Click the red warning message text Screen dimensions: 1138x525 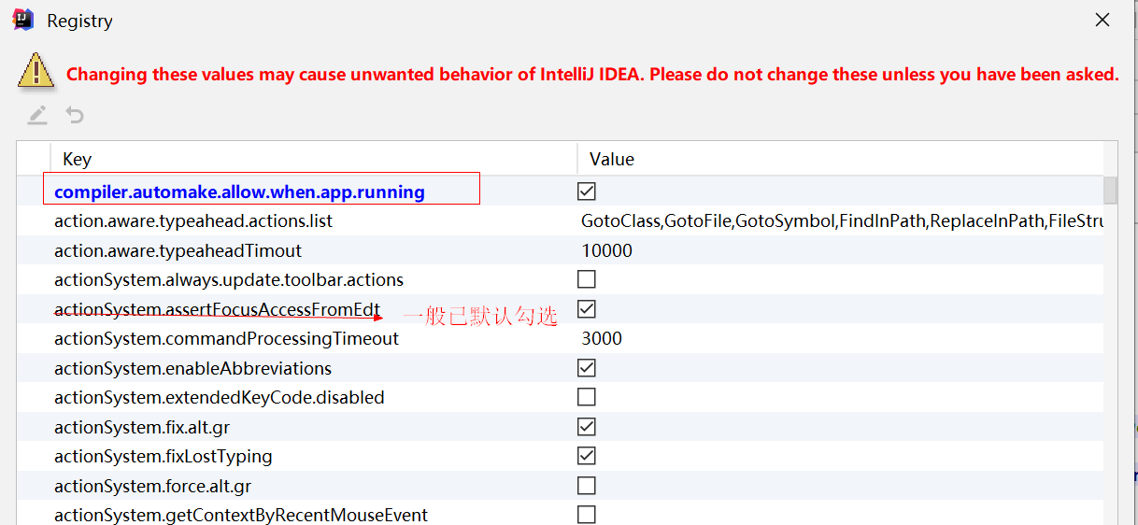pyautogui.click(x=592, y=75)
